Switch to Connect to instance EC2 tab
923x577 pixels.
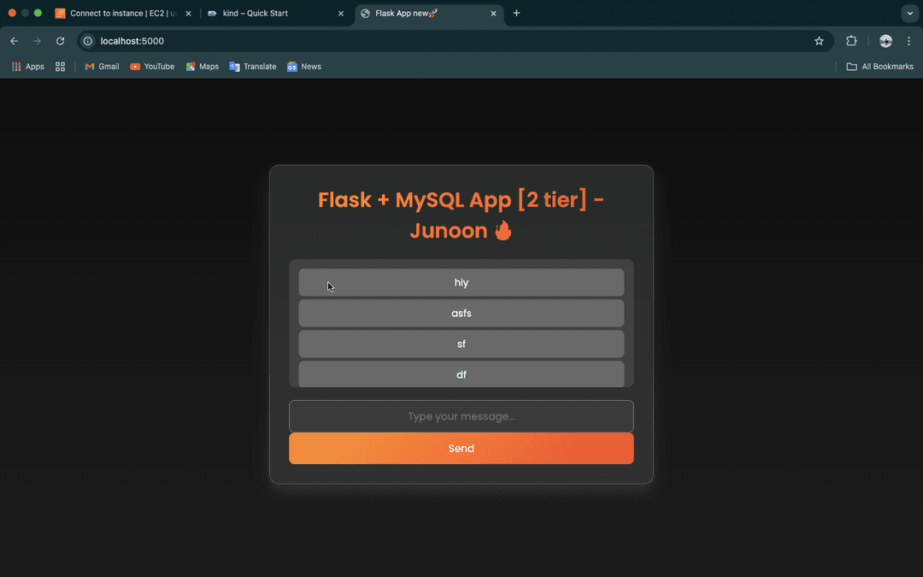click(120, 14)
